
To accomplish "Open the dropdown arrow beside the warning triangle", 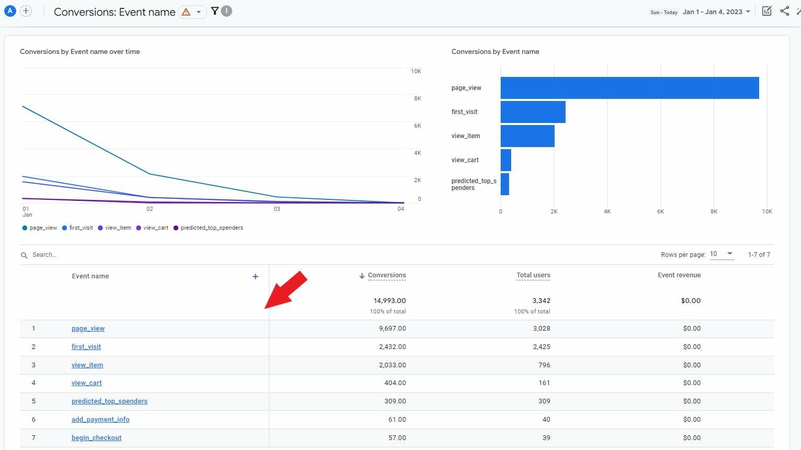I will (x=198, y=12).
